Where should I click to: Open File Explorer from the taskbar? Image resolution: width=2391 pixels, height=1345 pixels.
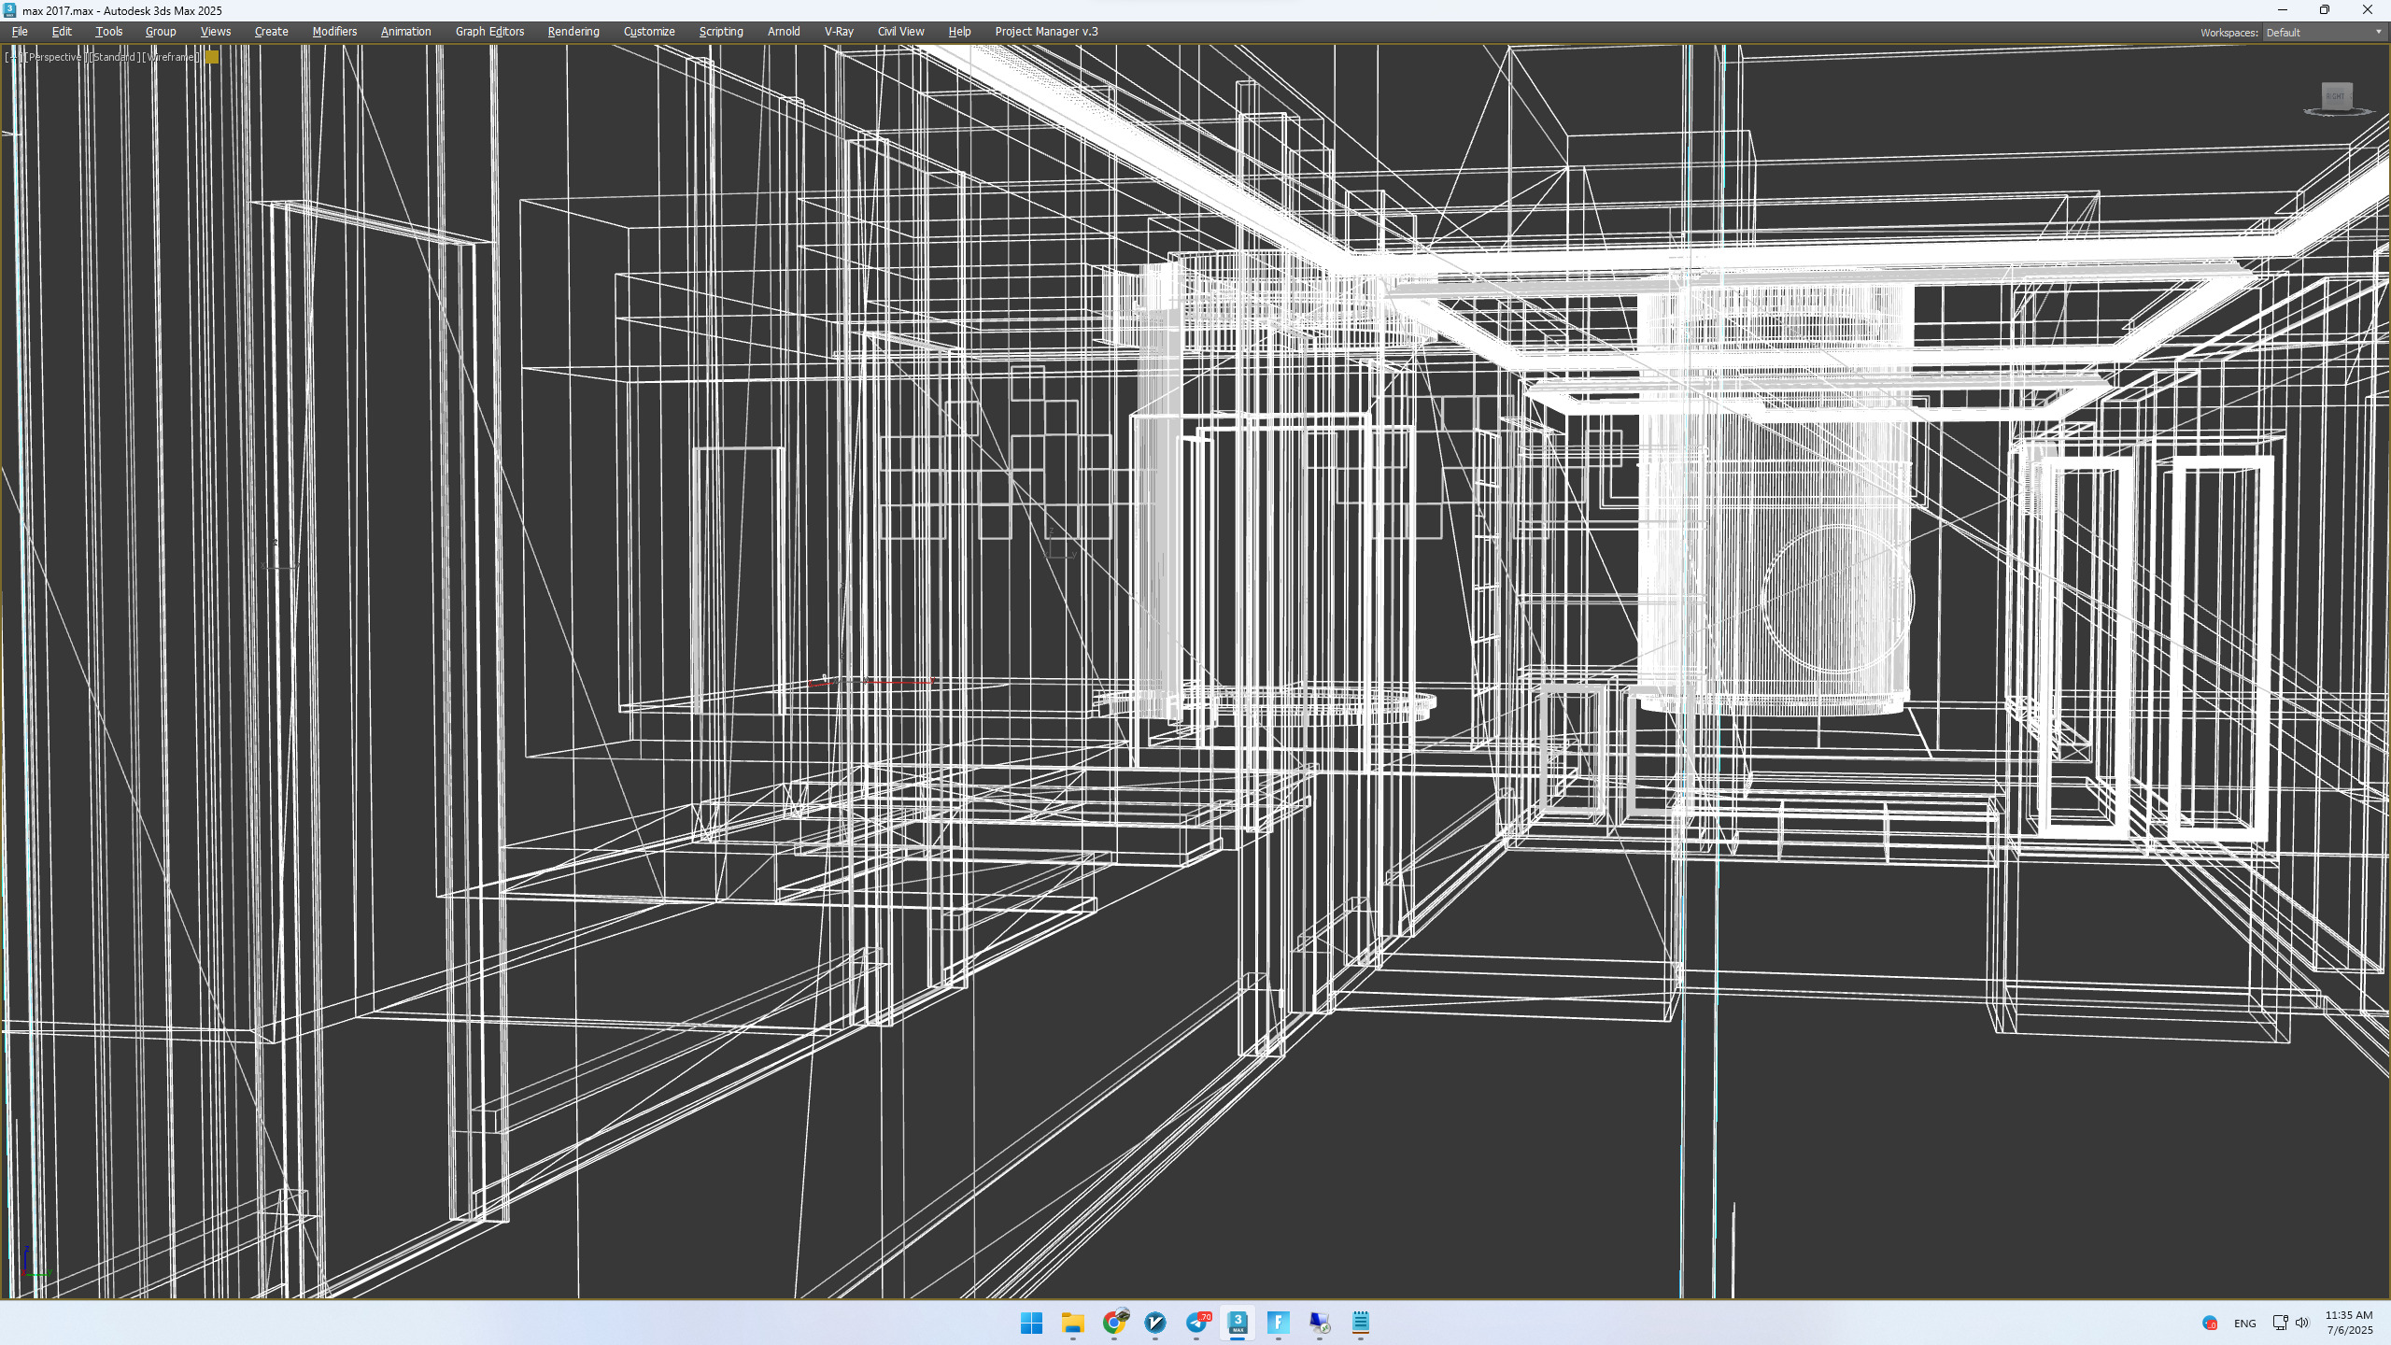pos(1072,1323)
